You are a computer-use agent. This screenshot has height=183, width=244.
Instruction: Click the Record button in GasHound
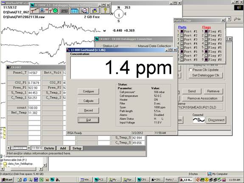click(x=88, y=110)
